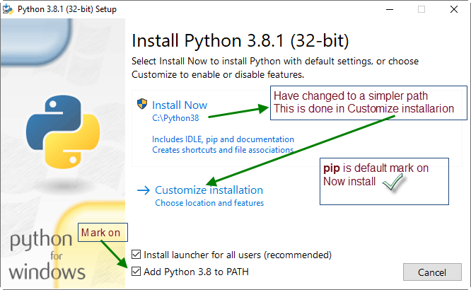
Task: Toggle Install launcher for all users checkbox
Action: pos(136,255)
